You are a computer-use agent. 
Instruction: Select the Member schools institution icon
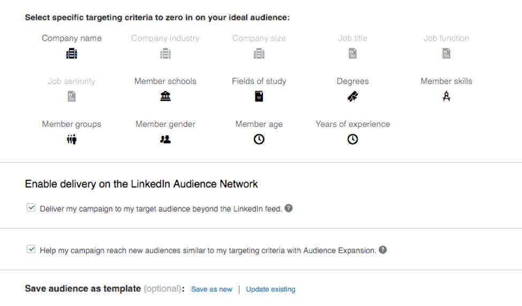coord(165,96)
